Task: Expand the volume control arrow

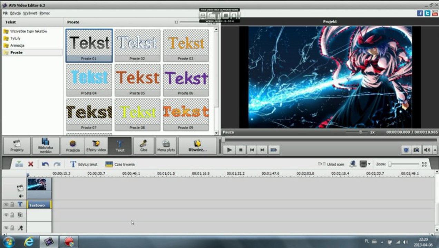Action: tap(435, 150)
